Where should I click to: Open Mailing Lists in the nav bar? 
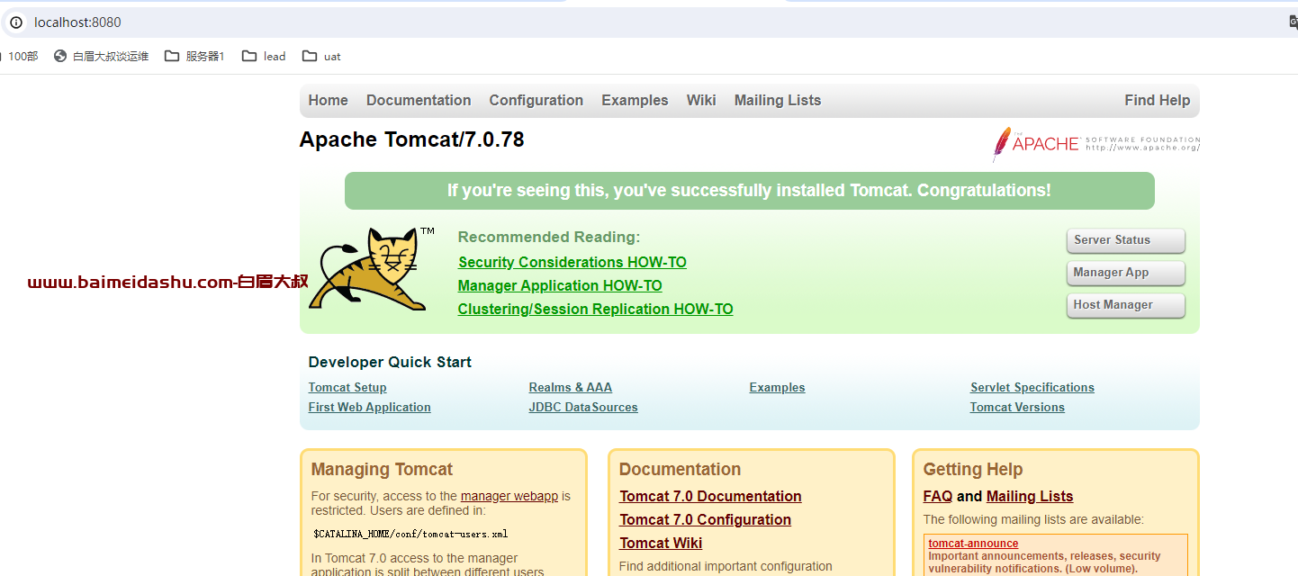point(778,100)
